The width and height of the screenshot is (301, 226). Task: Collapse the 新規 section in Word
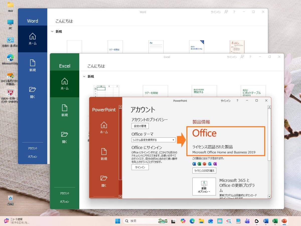(x=52, y=32)
